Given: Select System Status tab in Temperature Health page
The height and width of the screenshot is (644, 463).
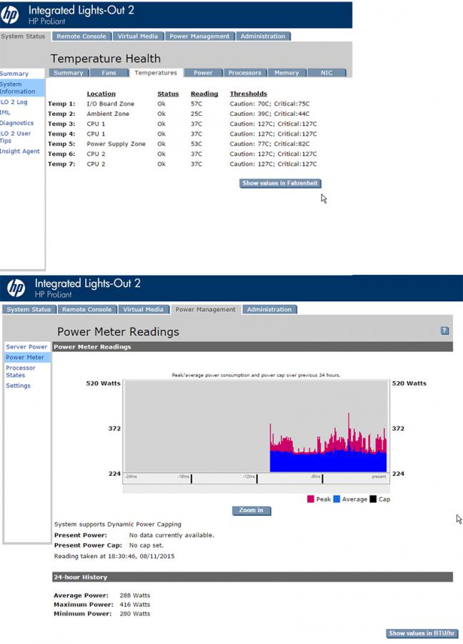Looking at the screenshot, I should [23, 36].
